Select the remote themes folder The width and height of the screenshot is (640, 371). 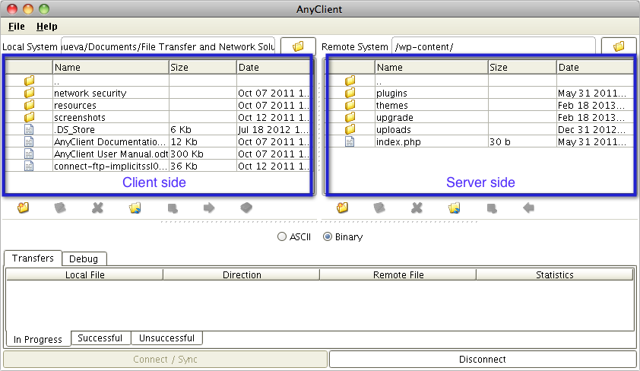pos(480,105)
